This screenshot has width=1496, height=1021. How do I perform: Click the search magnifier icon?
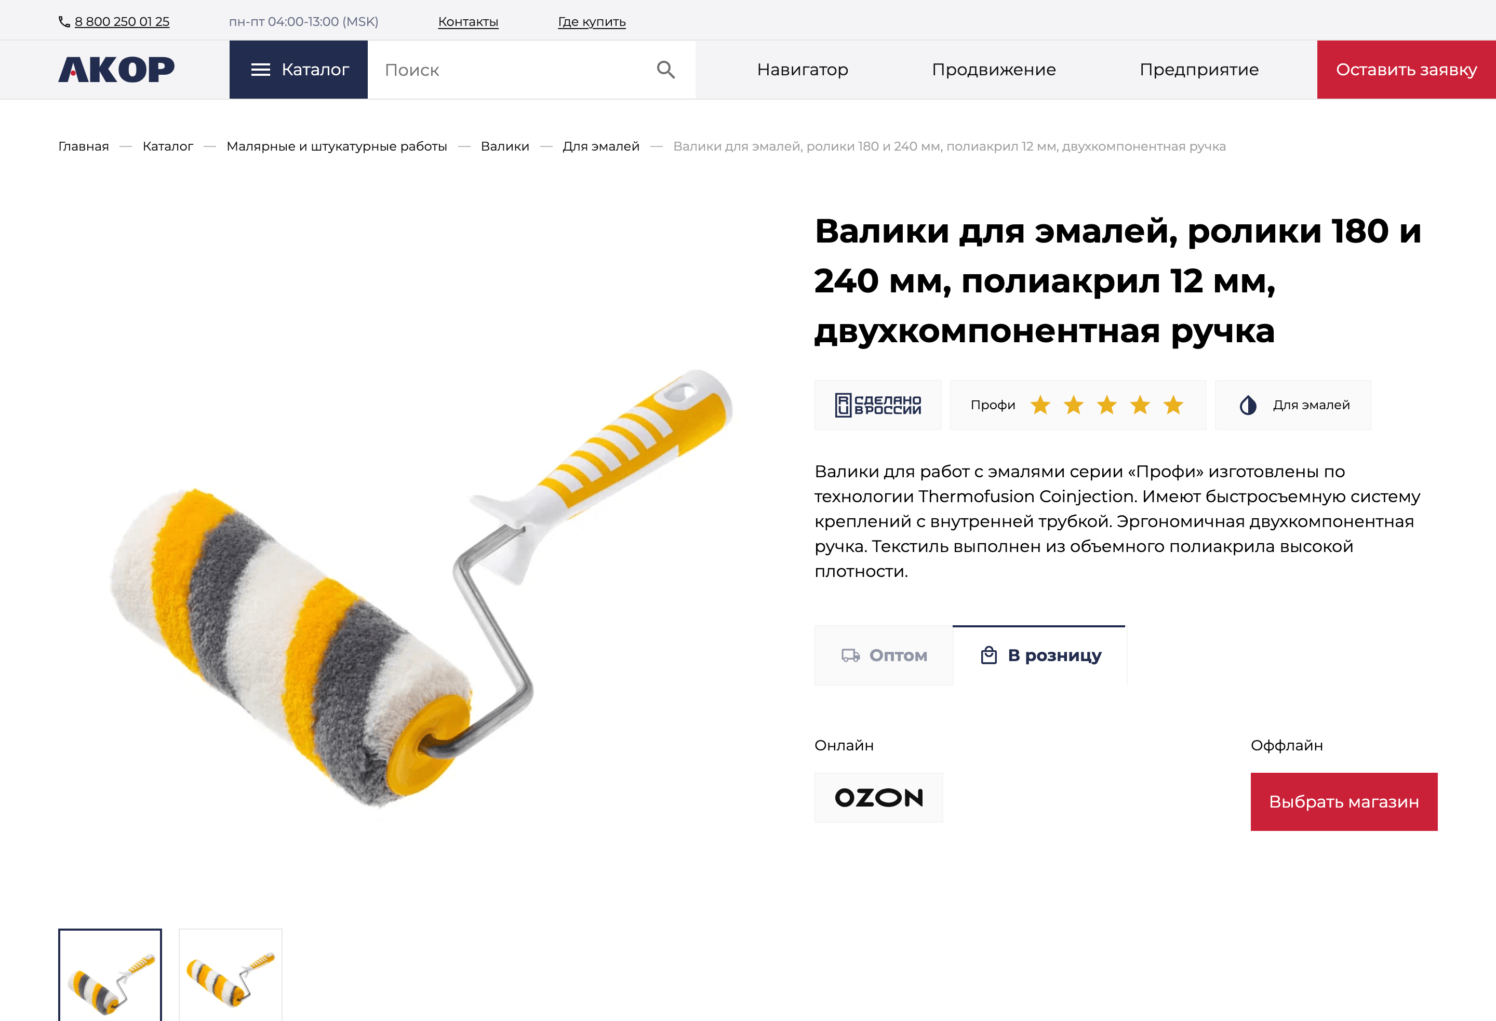coord(665,70)
